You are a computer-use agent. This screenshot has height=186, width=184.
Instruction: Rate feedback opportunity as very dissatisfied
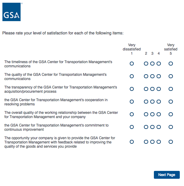pyautogui.click(x=132, y=142)
